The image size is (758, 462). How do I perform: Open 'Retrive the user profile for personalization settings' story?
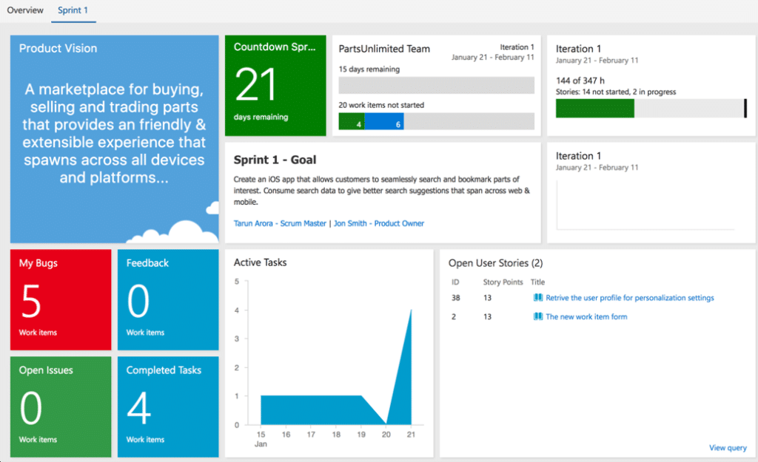click(629, 298)
